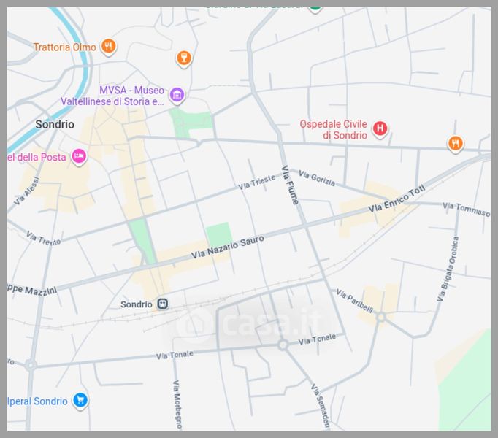This screenshot has width=498, height=438.
Task: Click the Sondrio train station icon
Action: tap(162, 304)
